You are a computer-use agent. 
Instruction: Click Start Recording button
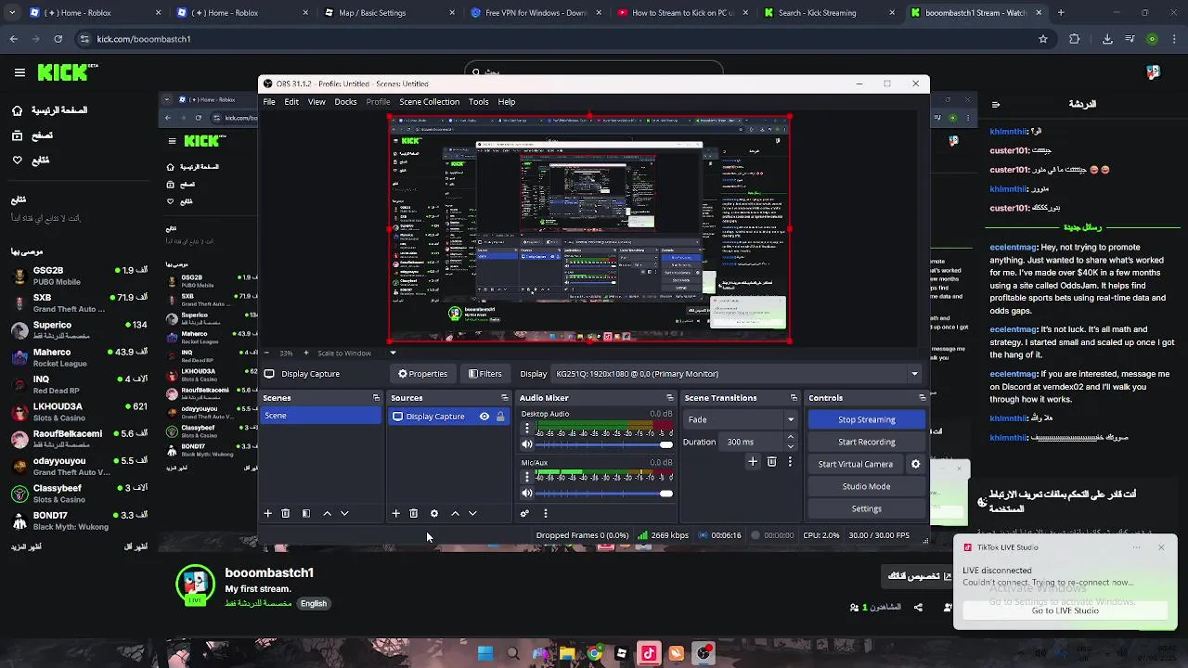pyautogui.click(x=866, y=442)
